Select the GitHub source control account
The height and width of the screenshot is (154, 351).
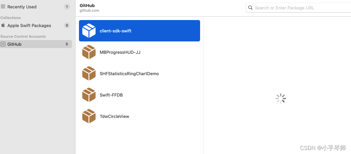point(14,44)
